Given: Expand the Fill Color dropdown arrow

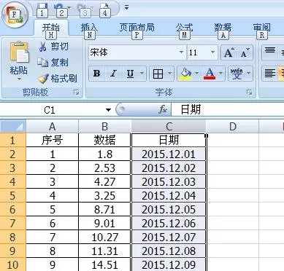Looking at the screenshot, I should coord(196,74).
